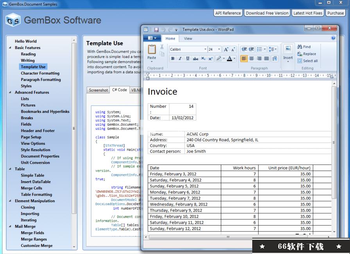Image resolution: width=350 pixels, height=254 pixels.
Task: Open the Calibri font family dropdown
Action: click(x=205, y=49)
